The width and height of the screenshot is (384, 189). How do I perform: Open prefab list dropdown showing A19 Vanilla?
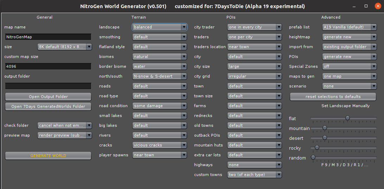[350, 27]
